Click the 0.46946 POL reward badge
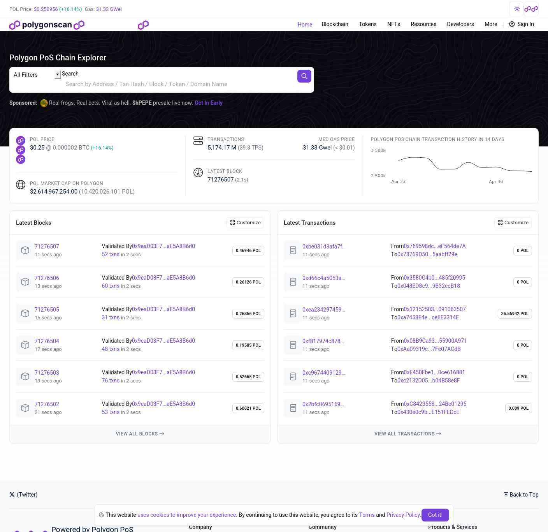The image size is (548, 532). coord(248,250)
